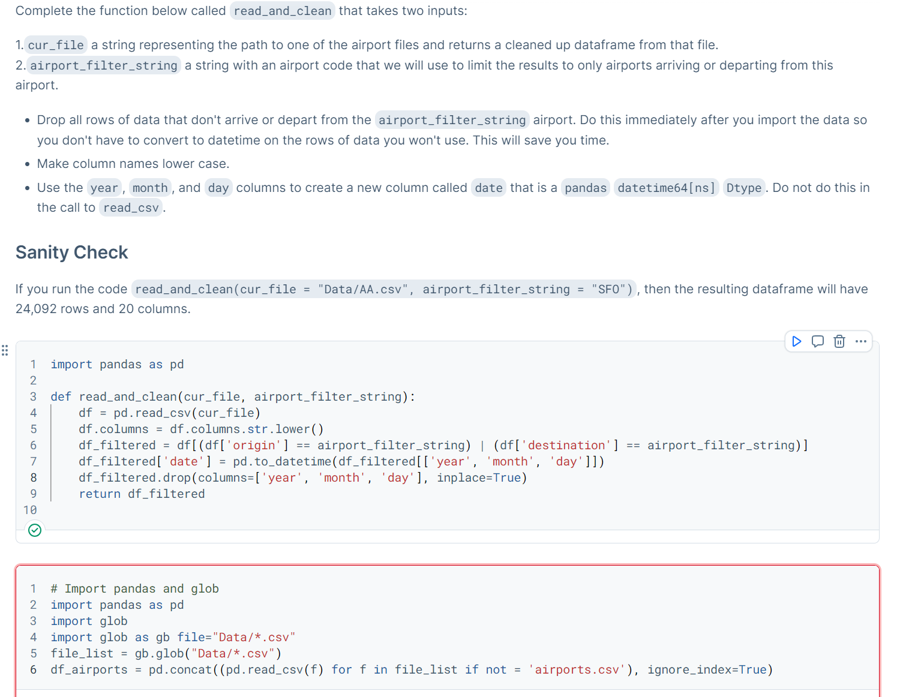Open the ellipsis overflow dropdown
The image size is (900, 697).
(x=860, y=341)
